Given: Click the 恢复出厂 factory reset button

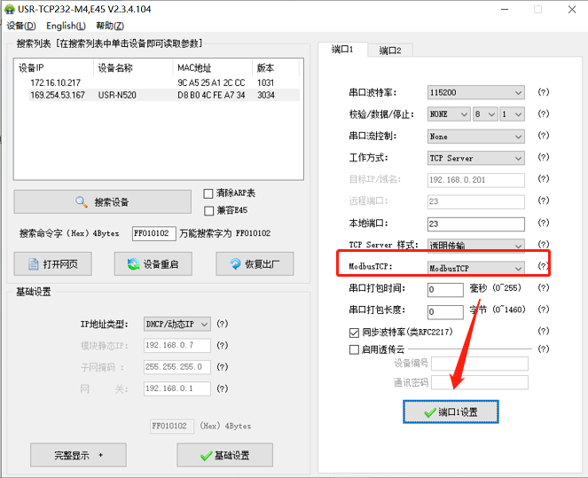Looking at the screenshot, I should click(255, 263).
